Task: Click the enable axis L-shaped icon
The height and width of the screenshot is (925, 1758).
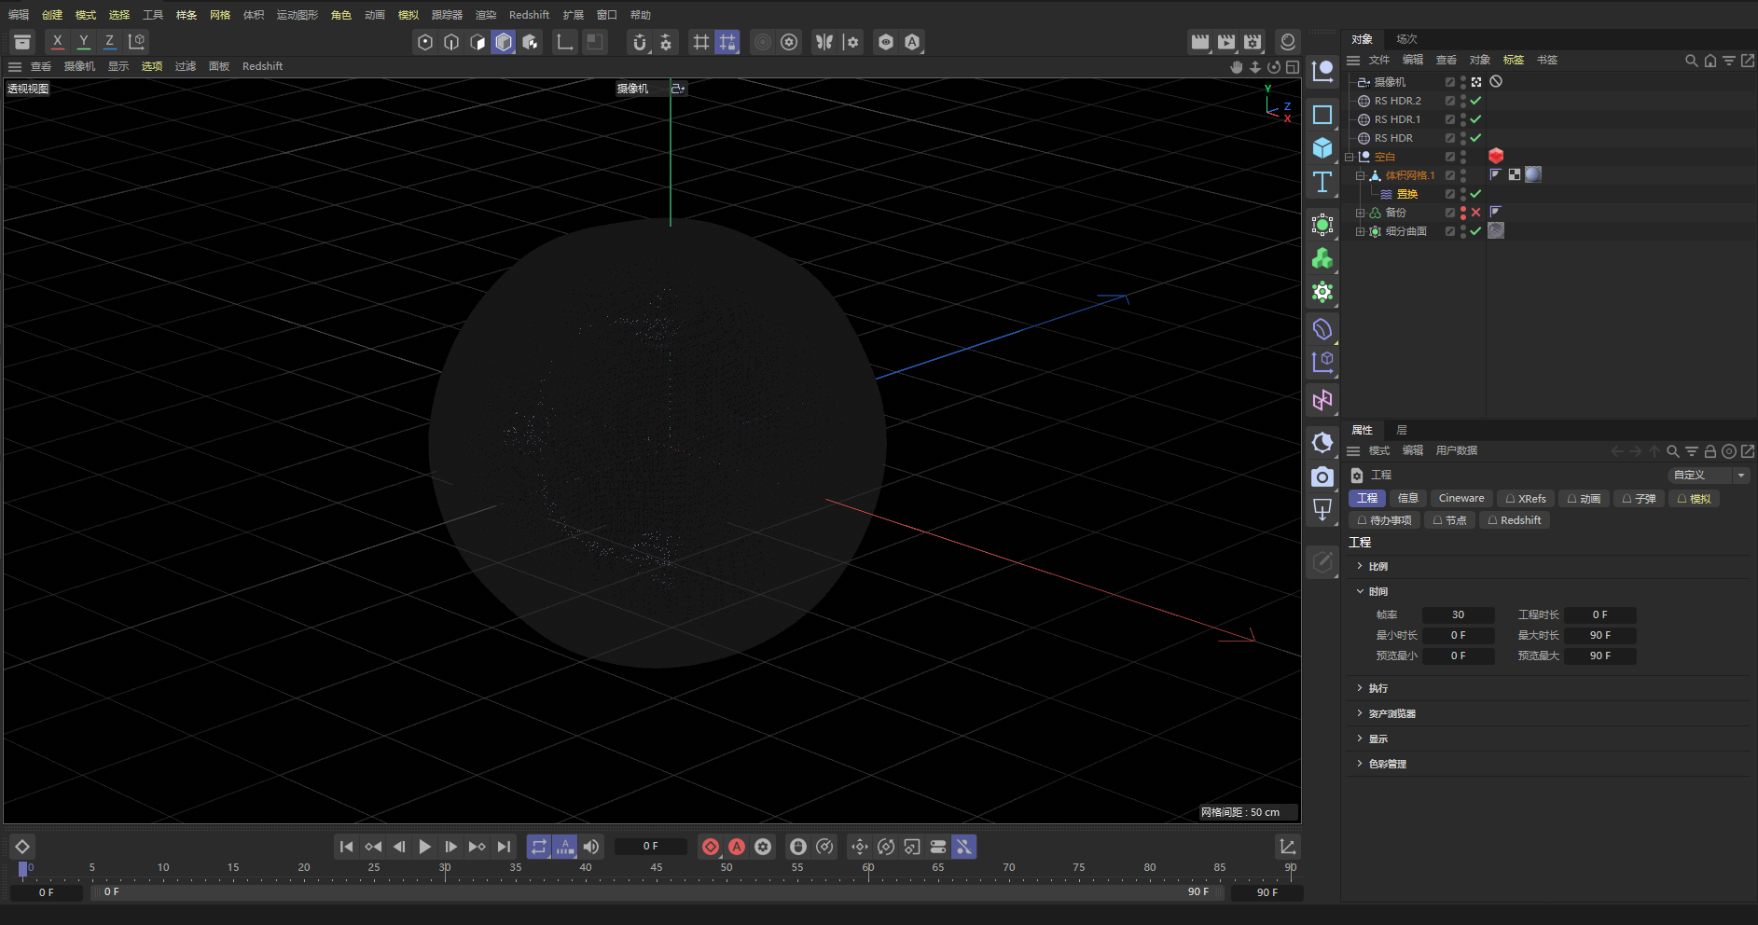Action: pos(564,42)
